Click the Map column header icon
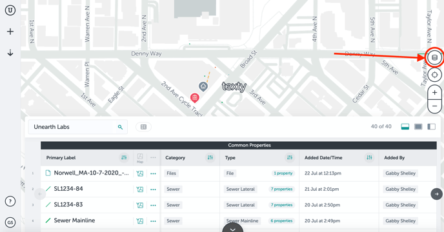This screenshot has height=232, width=444. coord(140,158)
